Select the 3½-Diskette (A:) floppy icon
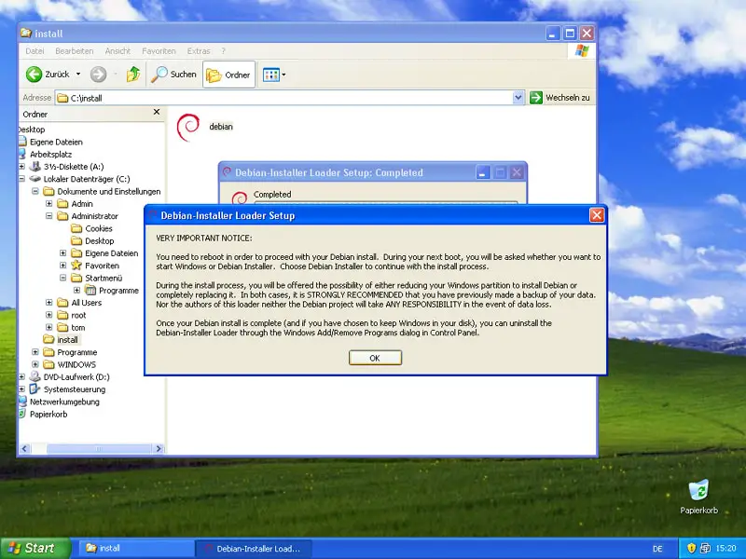Viewport: 746px width, 559px height. (35, 167)
